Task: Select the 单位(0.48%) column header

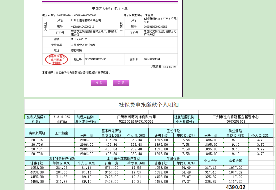Action: click(236, 135)
